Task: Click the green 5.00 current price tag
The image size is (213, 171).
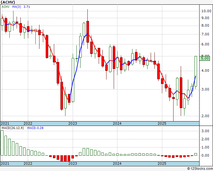Action: pos(205,58)
